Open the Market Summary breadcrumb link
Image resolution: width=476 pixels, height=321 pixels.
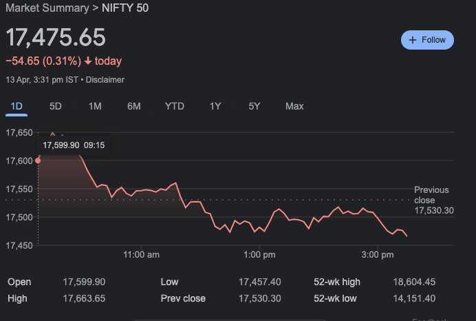coord(45,8)
